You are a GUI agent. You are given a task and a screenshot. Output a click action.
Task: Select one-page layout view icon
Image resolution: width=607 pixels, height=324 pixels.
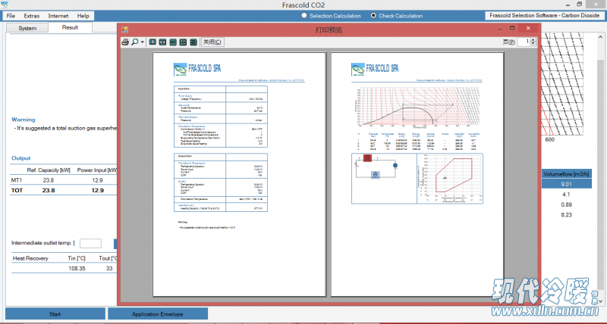click(x=153, y=42)
